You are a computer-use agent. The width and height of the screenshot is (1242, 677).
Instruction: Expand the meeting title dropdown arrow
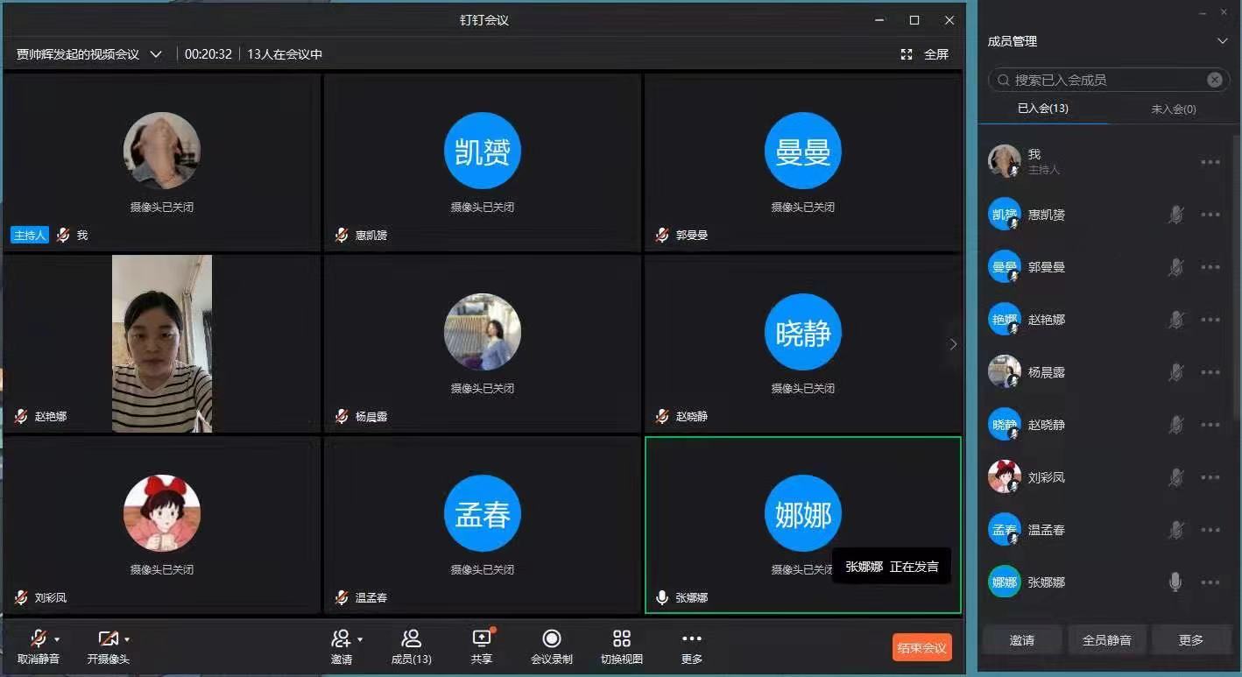pos(156,54)
